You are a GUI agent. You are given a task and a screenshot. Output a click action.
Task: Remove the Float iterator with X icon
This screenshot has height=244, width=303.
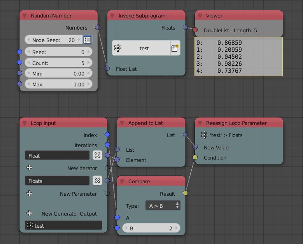pyautogui.click(x=97, y=155)
